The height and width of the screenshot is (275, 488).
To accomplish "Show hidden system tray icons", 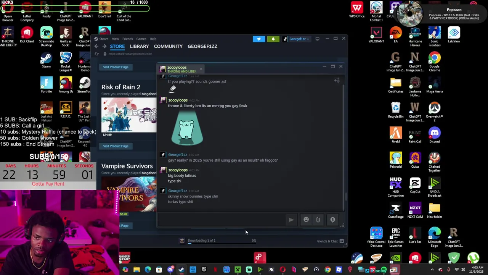I will coord(432,270).
